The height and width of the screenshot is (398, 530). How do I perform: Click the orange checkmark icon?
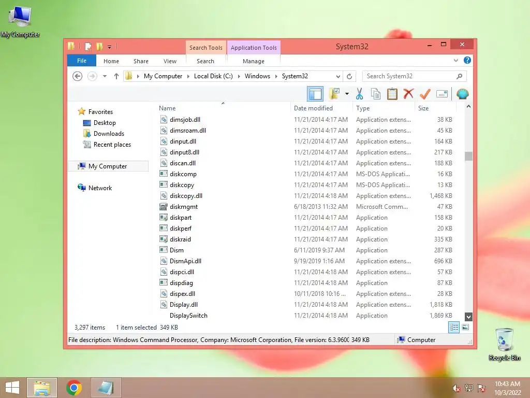click(425, 94)
